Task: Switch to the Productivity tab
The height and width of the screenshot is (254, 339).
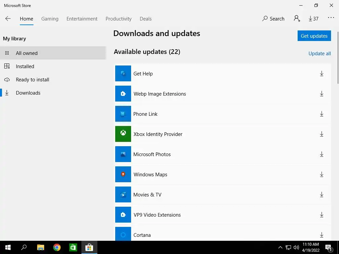Action: pyautogui.click(x=119, y=19)
